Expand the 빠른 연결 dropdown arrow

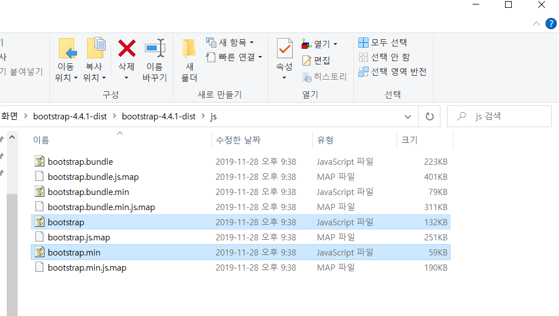[x=260, y=57]
